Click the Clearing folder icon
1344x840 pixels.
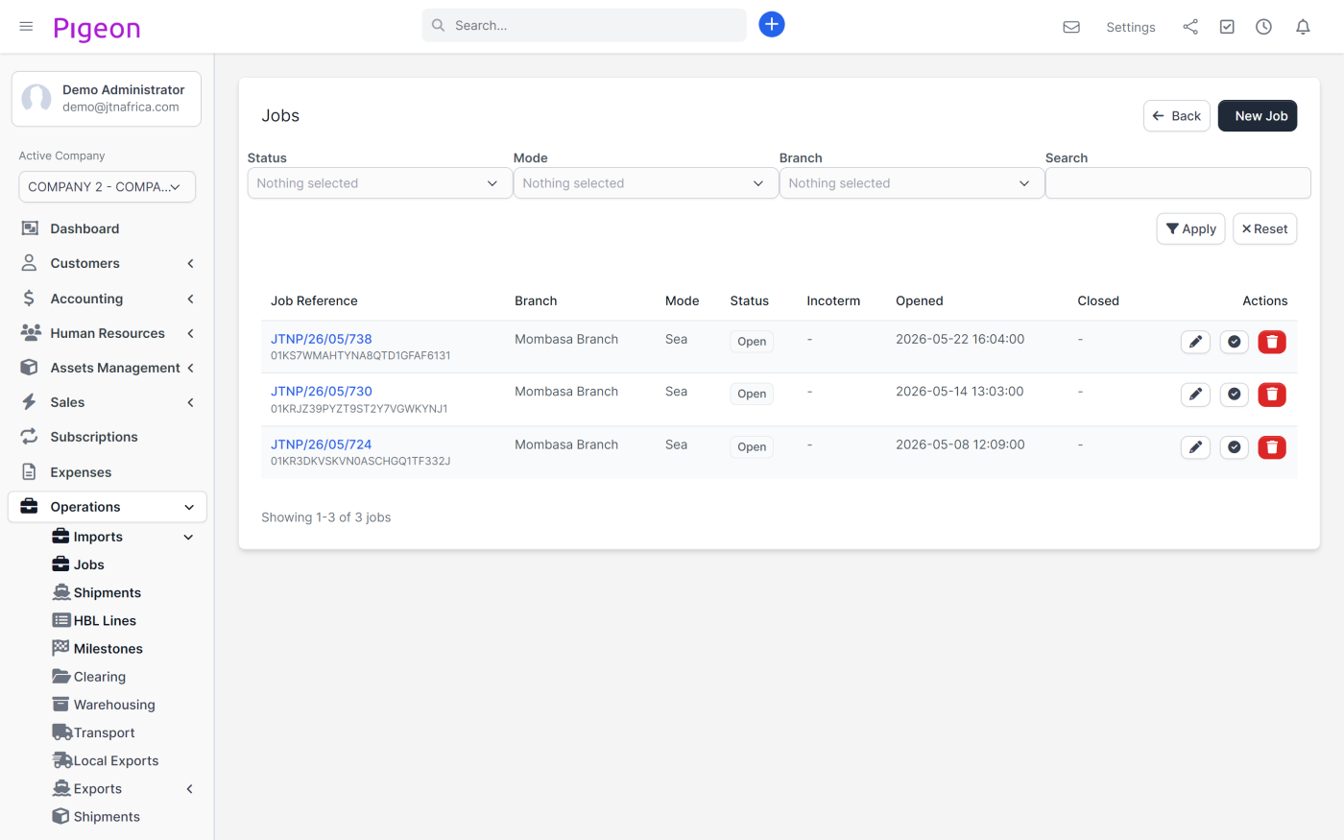61,677
